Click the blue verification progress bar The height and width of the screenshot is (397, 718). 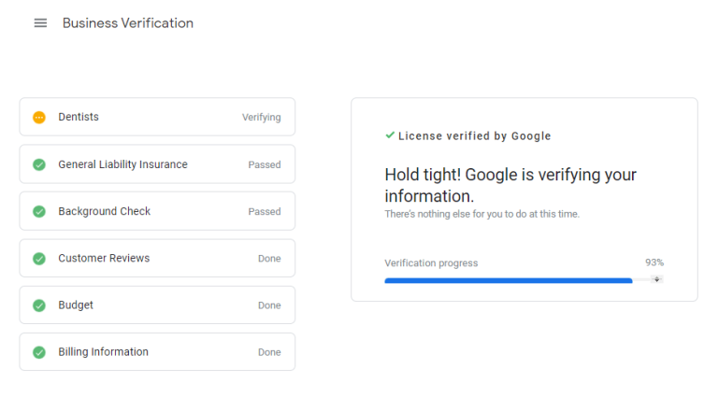(x=509, y=280)
